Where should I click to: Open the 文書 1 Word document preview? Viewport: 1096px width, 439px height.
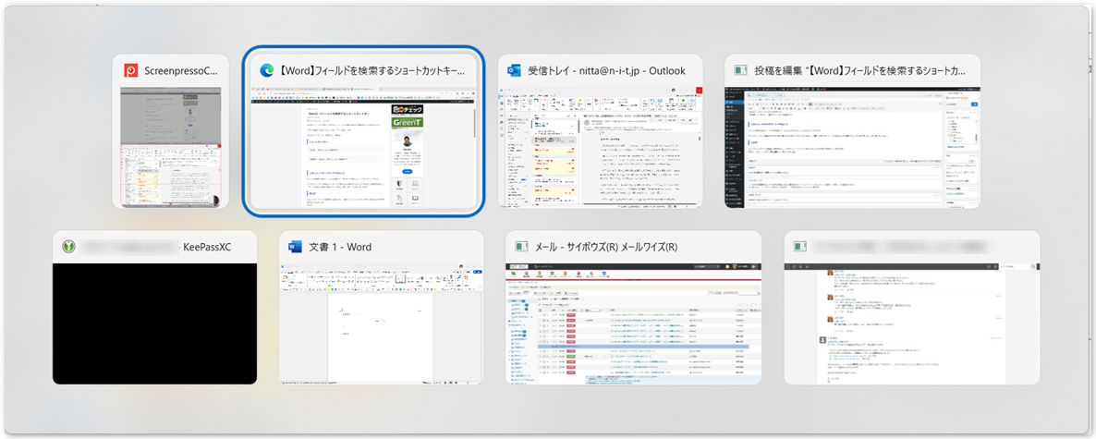pyautogui.click(x=381, y=323)
